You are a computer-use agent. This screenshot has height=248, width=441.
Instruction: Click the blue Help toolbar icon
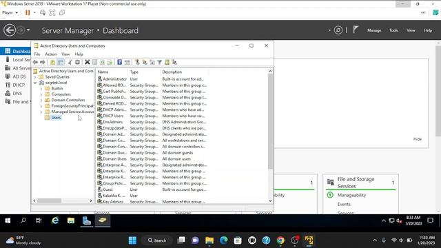pyautogui.click(x=119, y=62)
